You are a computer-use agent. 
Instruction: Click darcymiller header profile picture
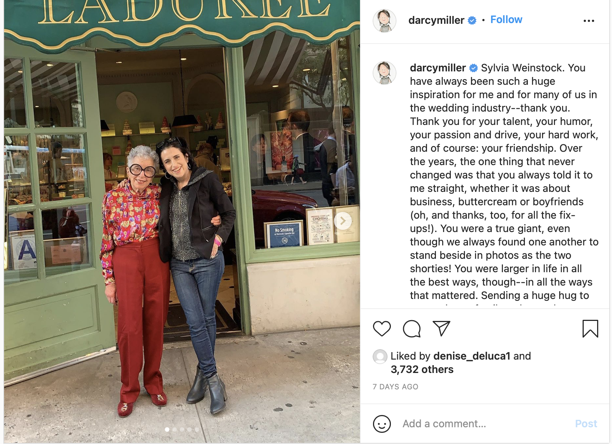[385, 21]
